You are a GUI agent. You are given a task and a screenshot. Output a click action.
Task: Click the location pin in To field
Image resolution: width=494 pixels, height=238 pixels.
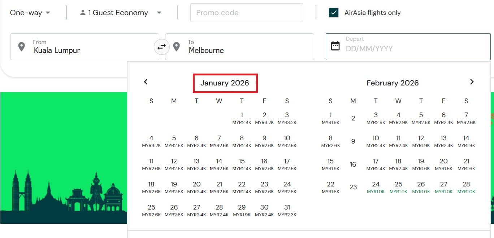click(x=176, y=47)
